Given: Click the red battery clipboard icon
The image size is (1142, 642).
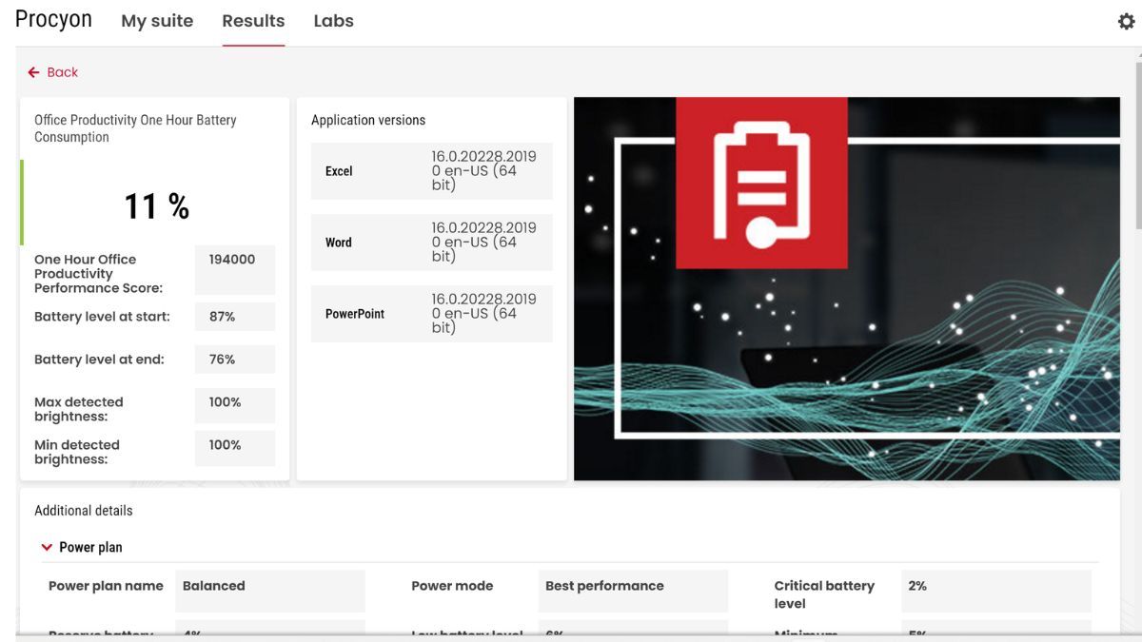Looking at the screenshot, I should pyautogui.click(x=761, y=183).
